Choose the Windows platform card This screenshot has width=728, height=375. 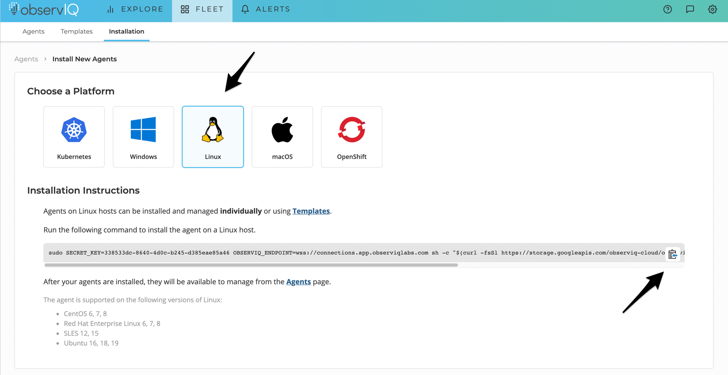pos(143,137)
